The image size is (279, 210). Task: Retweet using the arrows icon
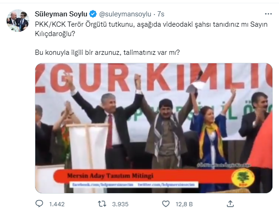pyautogui.click(x=102, y=204)
